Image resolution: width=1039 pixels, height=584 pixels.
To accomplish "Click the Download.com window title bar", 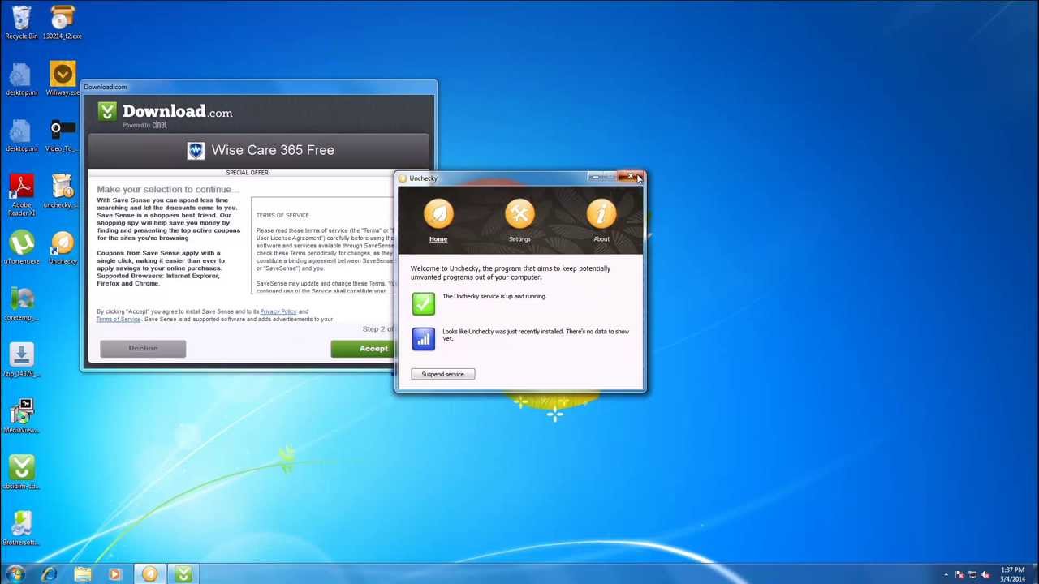I will click(259, 87).
